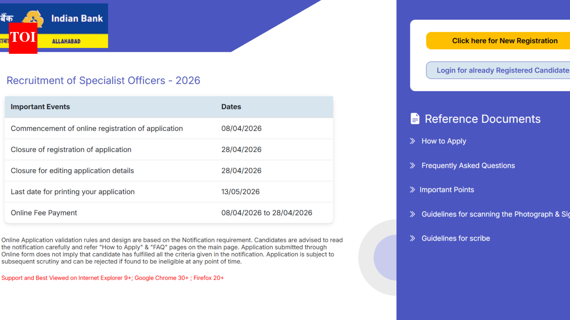Click the arrow icon before scanning guidelines link
The image size is (570, 320).
tap(412, 214)
